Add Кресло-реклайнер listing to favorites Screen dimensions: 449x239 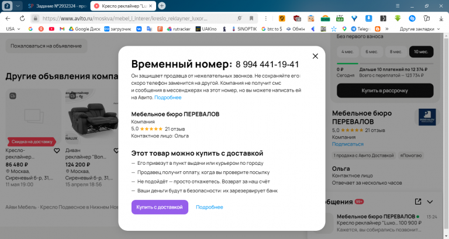pyautogui.click(x=57, y=151)
